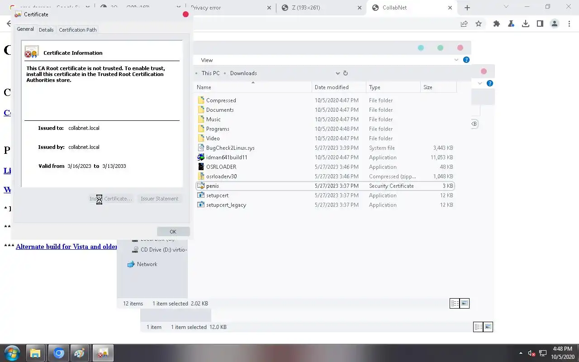This screenshot has width=579, height=362.
Task: Sort by Type column header
Action: pyautogui.click(x=393, y=87)
